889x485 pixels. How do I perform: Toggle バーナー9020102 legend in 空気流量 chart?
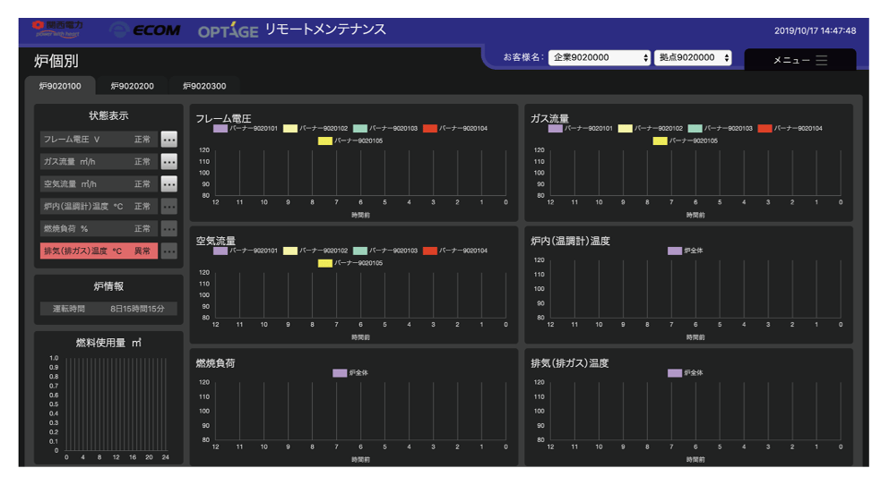[315, 251]
